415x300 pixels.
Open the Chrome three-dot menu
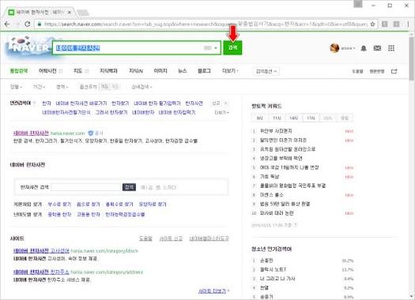pyautogui.click(x=408, y=24)
